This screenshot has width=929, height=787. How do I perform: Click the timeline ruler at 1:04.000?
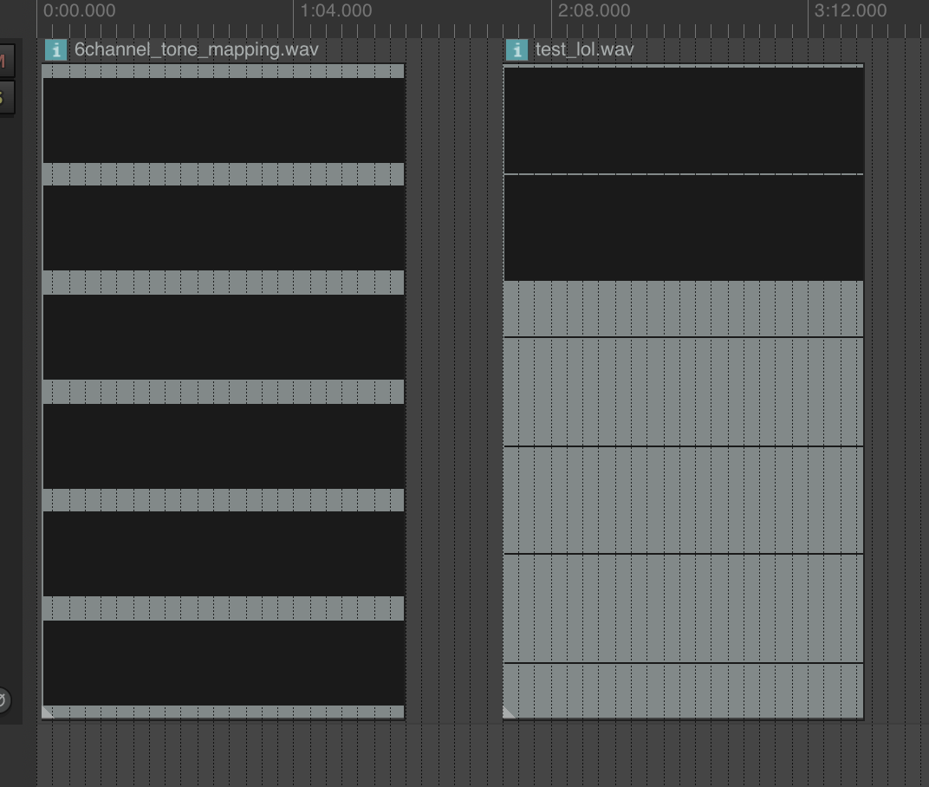[x=336, y=10]
